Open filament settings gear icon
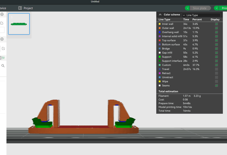This screenshot has height=155, width=227. pyautogui.click(x=2, y=39)
